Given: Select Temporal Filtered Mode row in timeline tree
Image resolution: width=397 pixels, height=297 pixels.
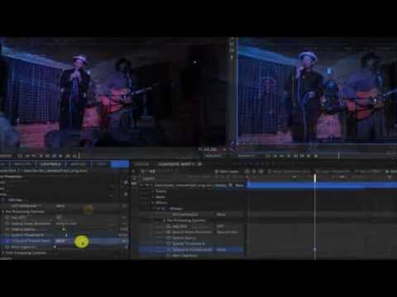Looking at the screenshot, I should tap(192, 249).
